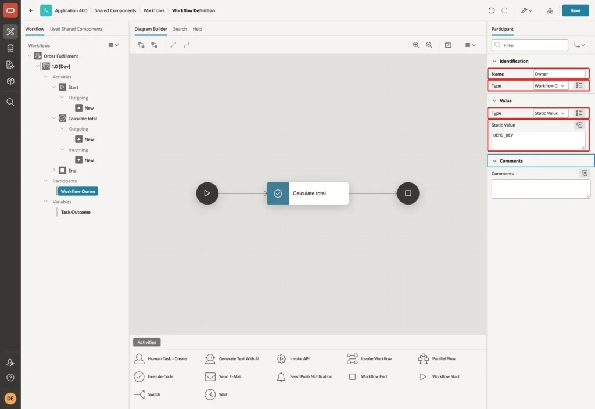The height and width of the screenshot is (409, 595).
Task: Click in the property Filter field
Action: (530, 45)
